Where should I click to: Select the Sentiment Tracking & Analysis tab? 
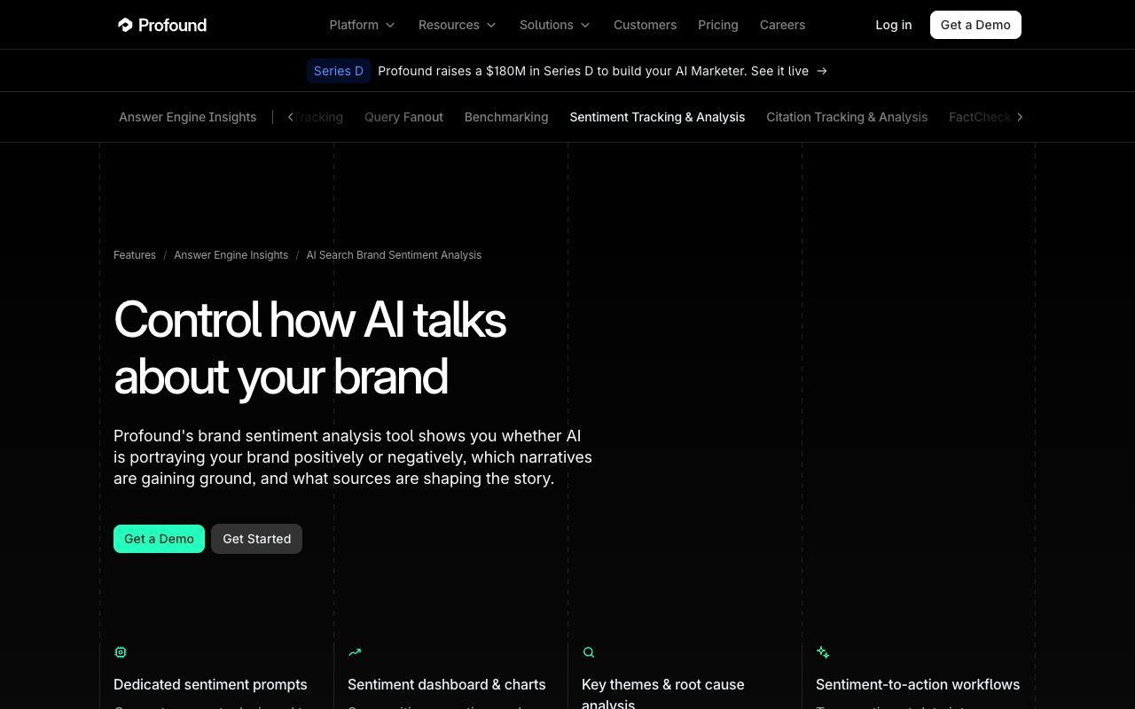point(657,117)
